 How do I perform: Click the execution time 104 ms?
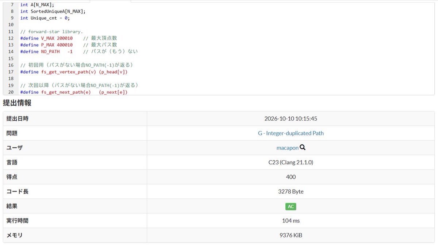(x=291, y=221)
